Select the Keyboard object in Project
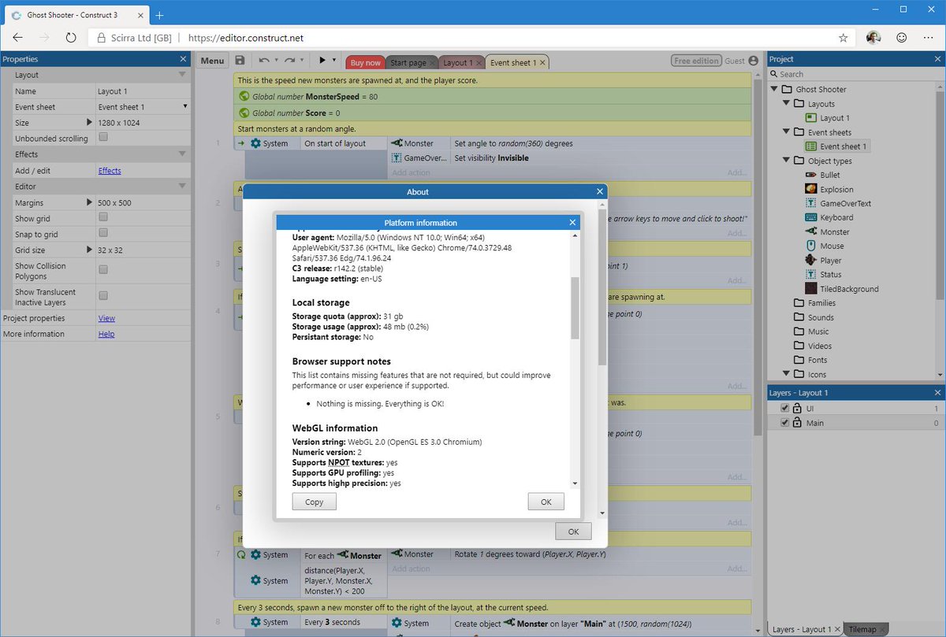 [x=836, y=217]
